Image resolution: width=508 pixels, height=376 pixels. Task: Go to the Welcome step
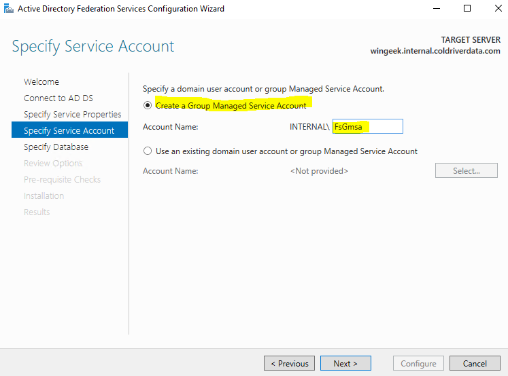click(41, 81)
